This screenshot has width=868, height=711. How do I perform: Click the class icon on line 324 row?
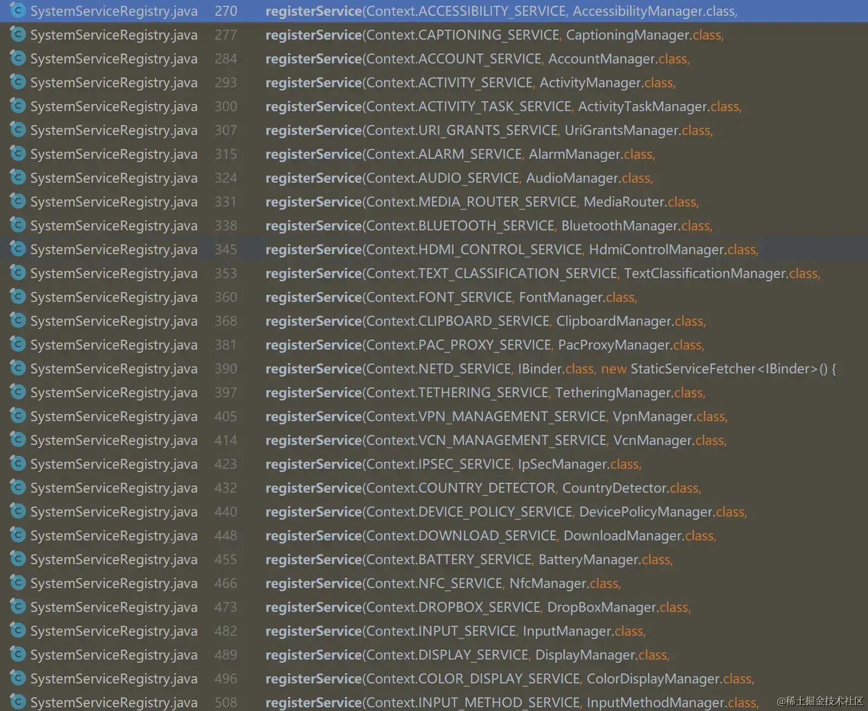[x=18, y=177]
